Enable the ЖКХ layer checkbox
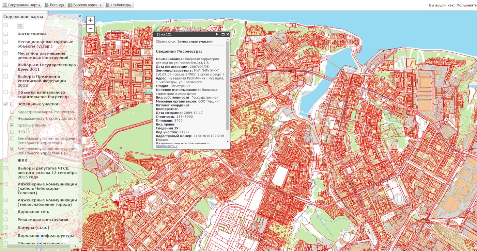Screen dimensions: 477x251 pyautogui.click(x=5, y=160)
